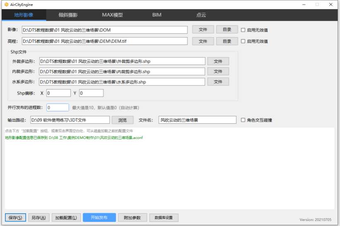Click the 浏览 button for output path
340x226 pixels.
[x=122, y=120]
